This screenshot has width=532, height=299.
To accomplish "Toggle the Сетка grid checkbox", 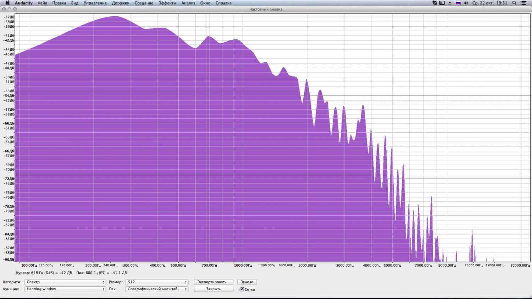I will point(242,289).
